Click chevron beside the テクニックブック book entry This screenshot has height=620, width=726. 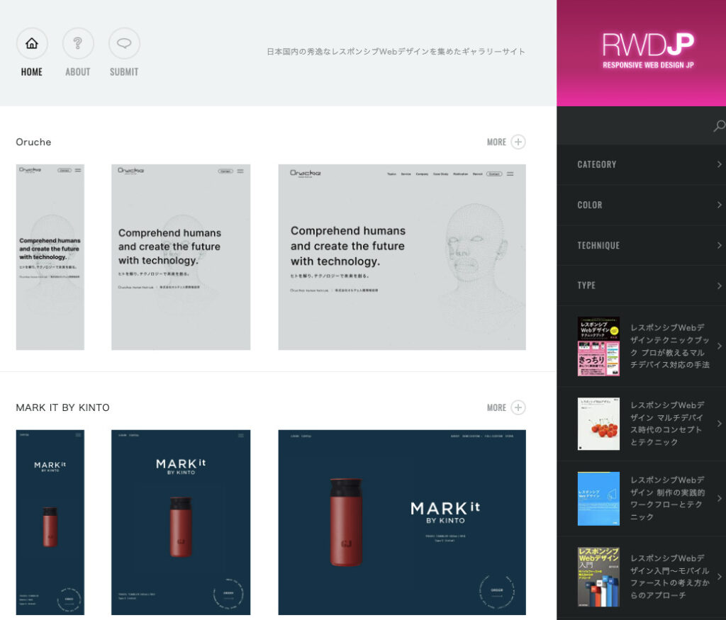click(x=719, y=346)
